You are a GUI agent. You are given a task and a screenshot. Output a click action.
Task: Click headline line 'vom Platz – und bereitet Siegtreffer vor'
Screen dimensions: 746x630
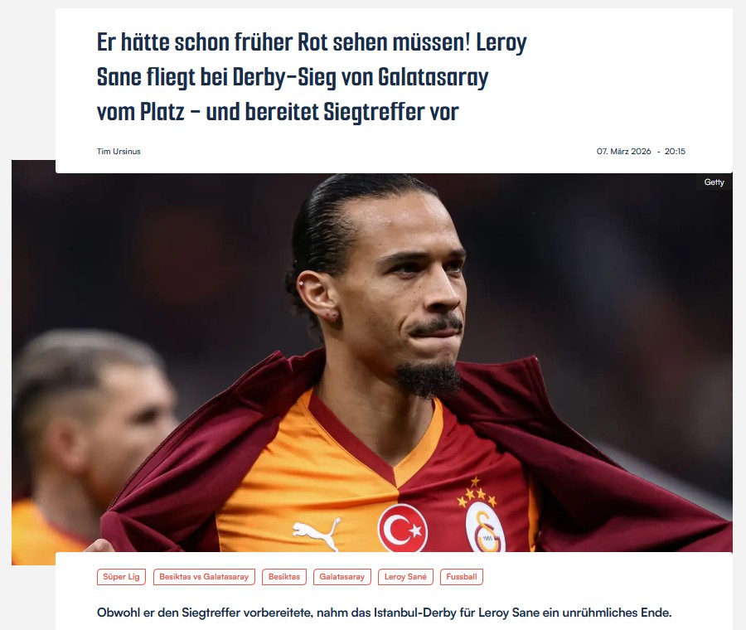278,112
